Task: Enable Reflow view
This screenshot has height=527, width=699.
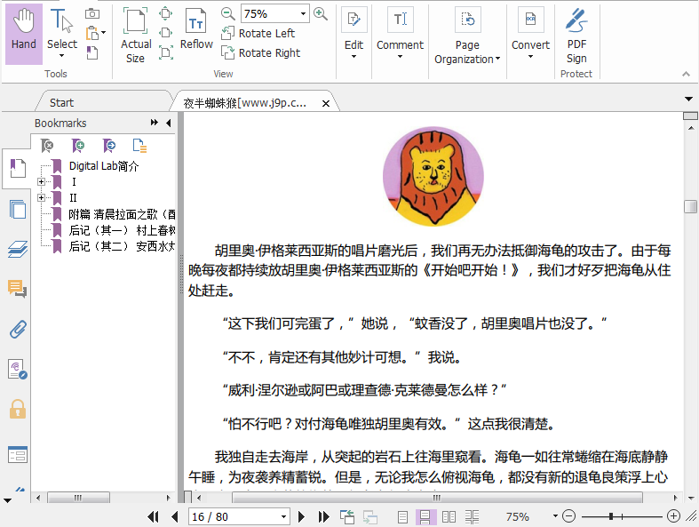Action: 196,29
